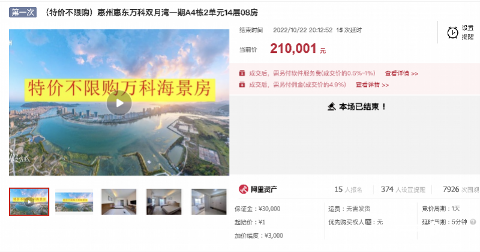This screenshot has width=480, height=252.
Task: Play the property video on the main image
Action: pos(119,103)
